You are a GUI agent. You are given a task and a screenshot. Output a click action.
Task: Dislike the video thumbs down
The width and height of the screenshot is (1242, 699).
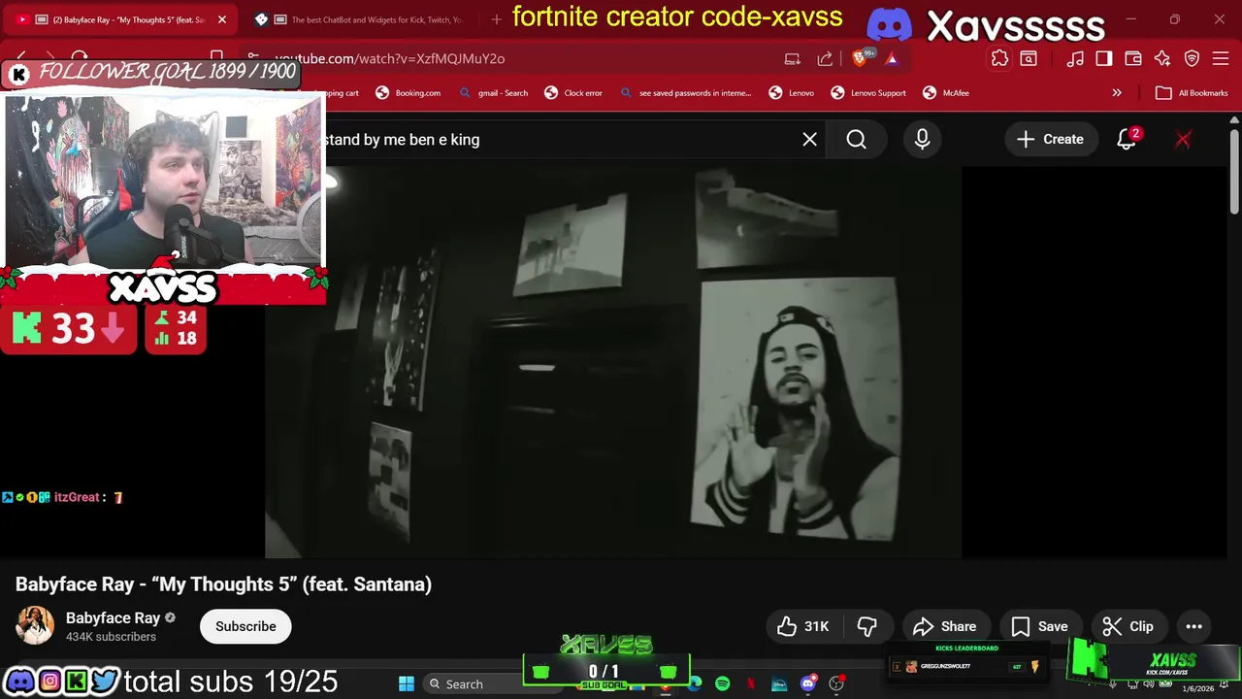[867, 626]
